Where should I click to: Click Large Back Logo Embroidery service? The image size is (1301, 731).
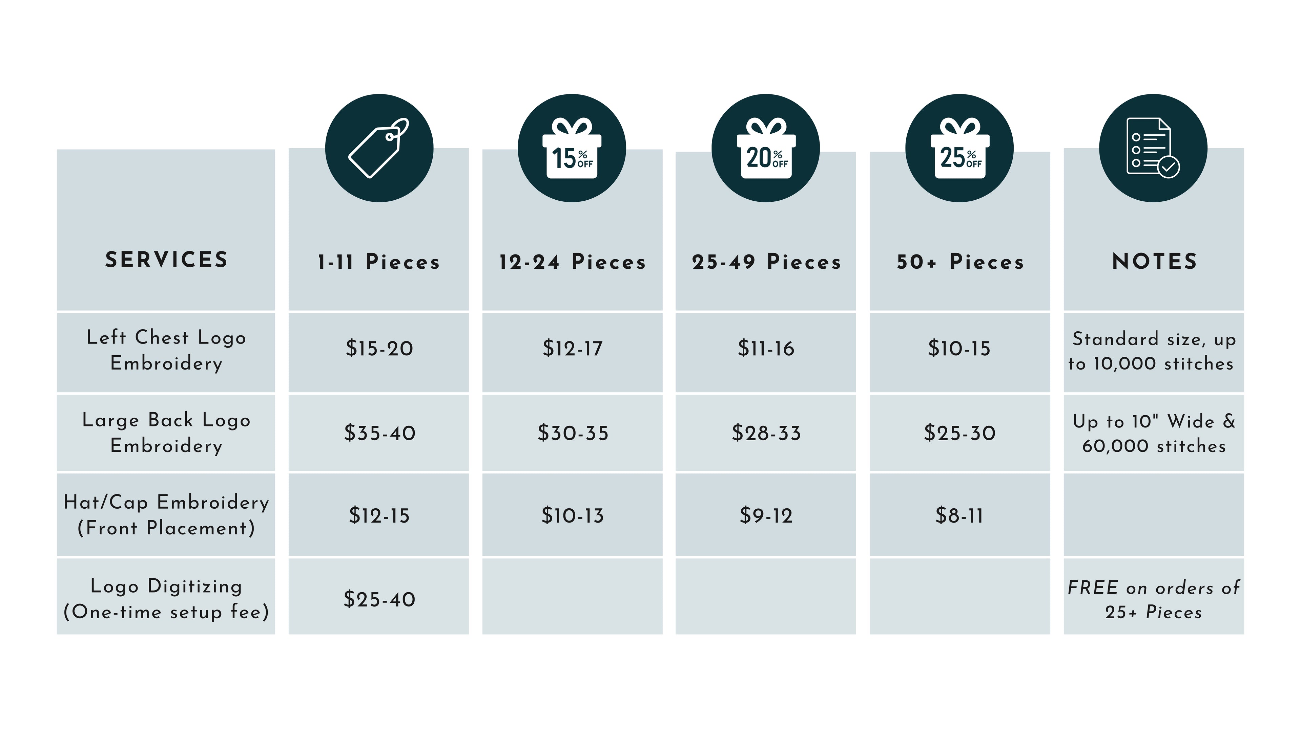(x=166, y=433)
